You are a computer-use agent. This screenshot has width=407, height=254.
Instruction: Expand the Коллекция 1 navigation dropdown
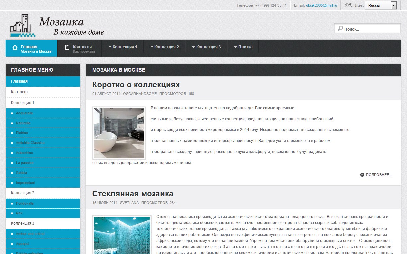pyautogui.click(x=123, y=47)
